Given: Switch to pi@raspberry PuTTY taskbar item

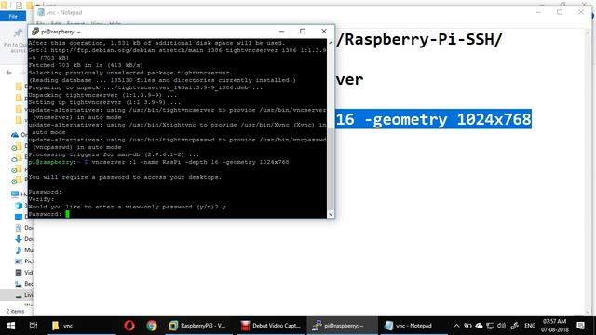Looking at the screenshot, I should click(x=342, y=326).
